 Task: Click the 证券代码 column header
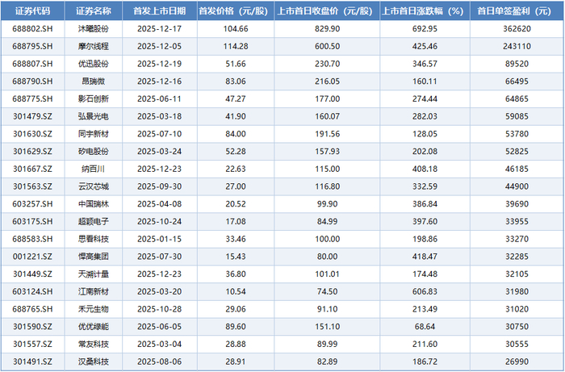click(33, 11)
